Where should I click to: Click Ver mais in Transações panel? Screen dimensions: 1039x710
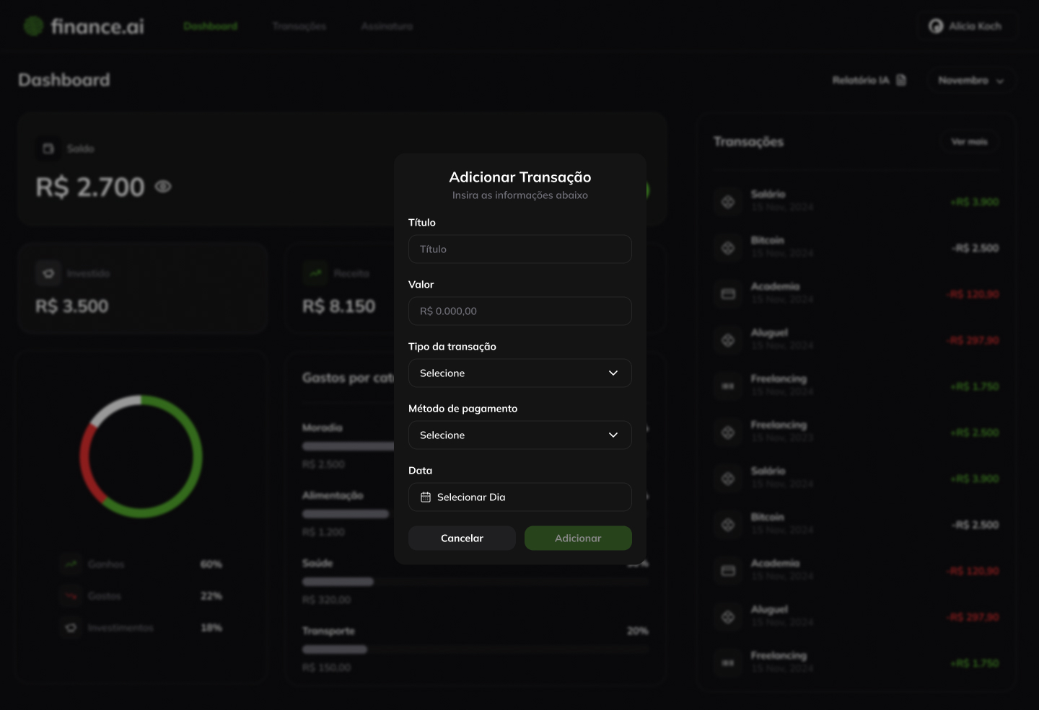pyautogui.click(x=969, y=141)
